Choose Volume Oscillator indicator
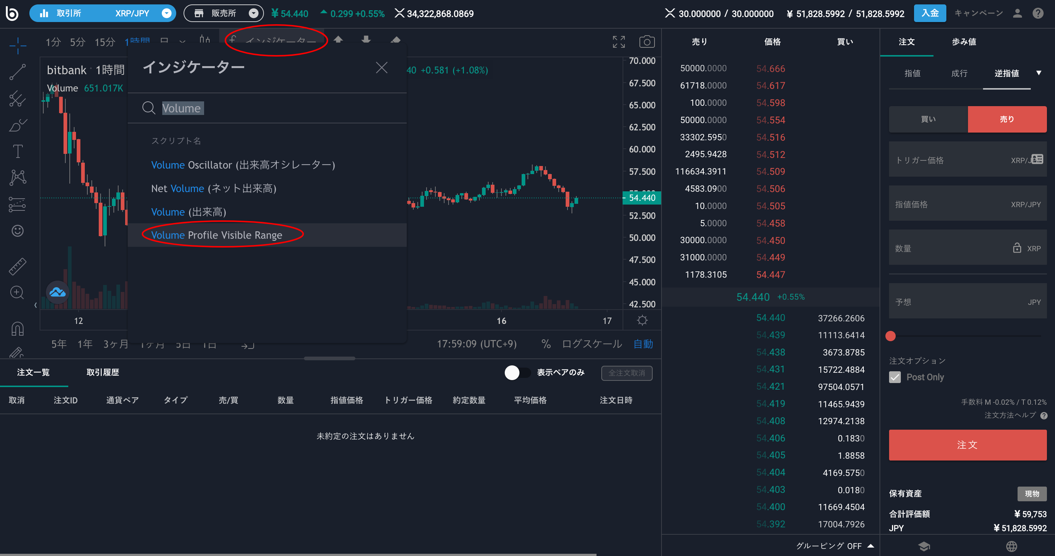The image size is (1055, 556). coord(267,165)
